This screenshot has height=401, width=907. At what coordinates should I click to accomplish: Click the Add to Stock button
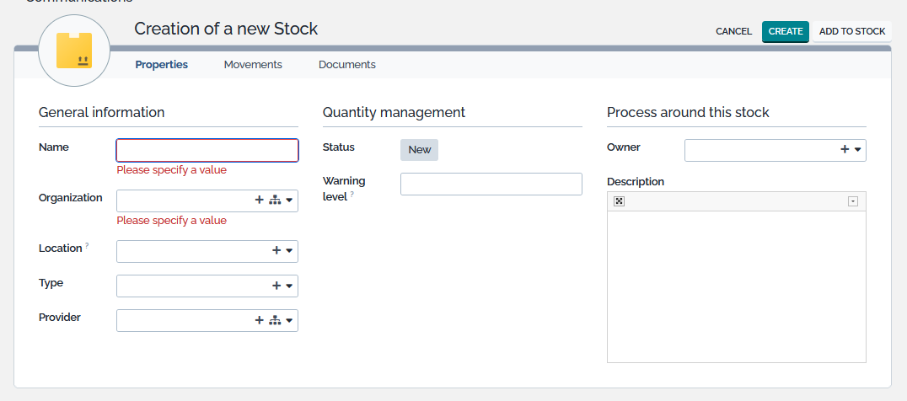852,32
